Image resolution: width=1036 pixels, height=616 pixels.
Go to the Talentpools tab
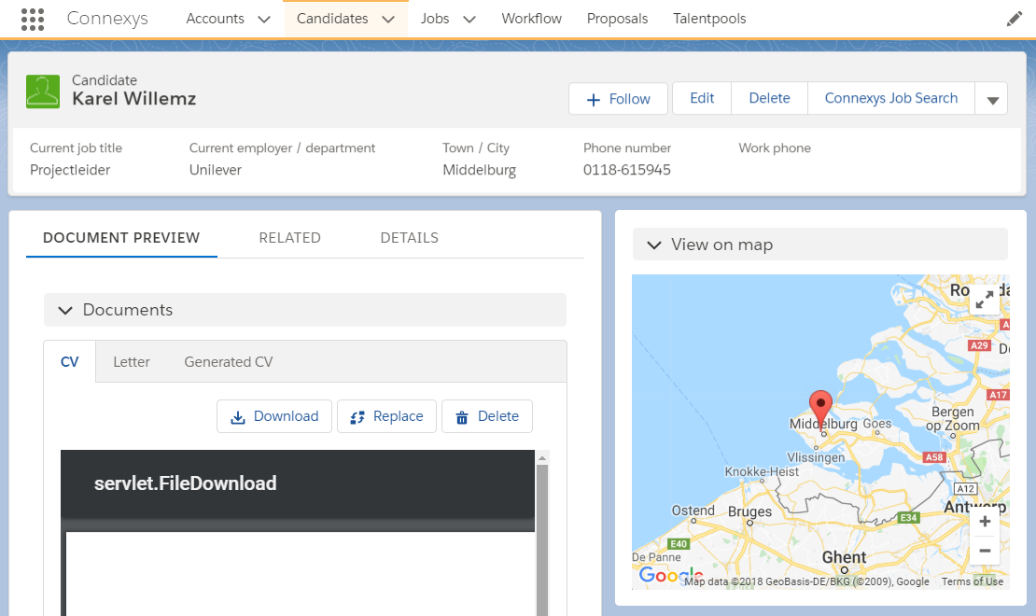point(709,19)
